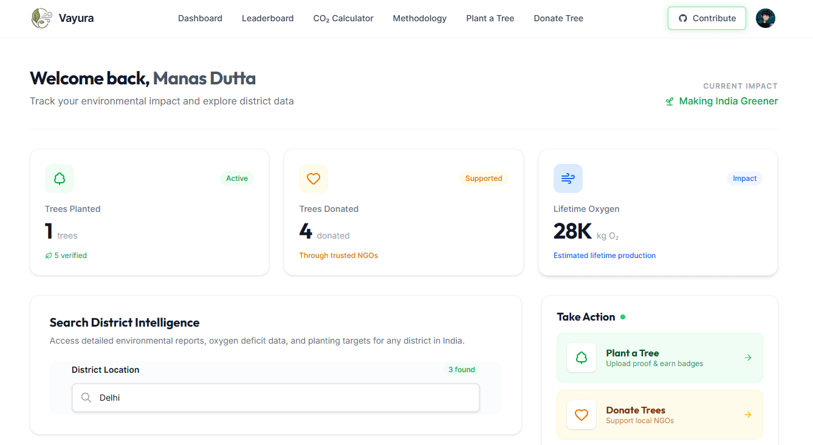This screenshot has width=813, height=445.
Task: Click the tree icon beside Plant a Tree action
Action: [581, 358]
